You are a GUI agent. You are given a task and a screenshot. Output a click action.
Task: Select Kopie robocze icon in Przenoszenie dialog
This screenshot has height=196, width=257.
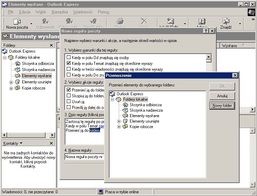[x=125, y=127]
